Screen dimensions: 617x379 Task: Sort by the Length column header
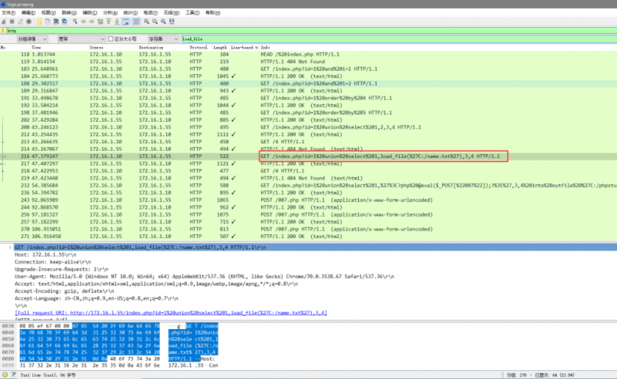(220, 47)
